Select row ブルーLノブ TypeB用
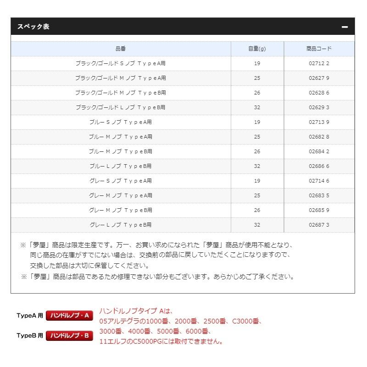367x367 pixels. coord(121,167)
